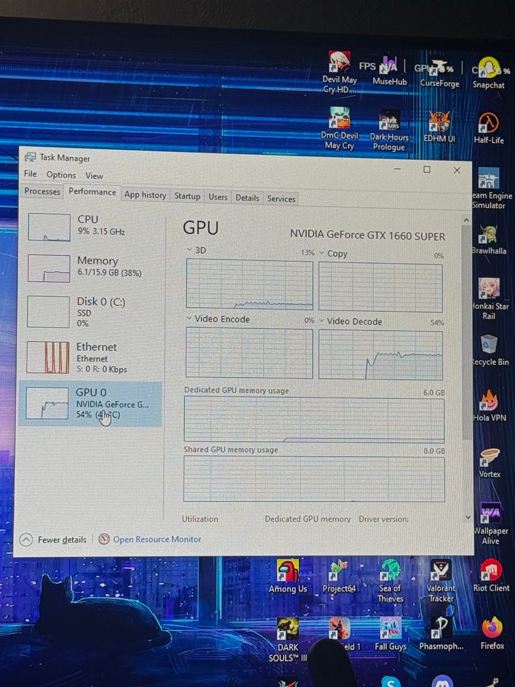This screenshot has width=515, height=687.
Task: Open the Video Encode engine dropdown
Action: click(189, 318)
